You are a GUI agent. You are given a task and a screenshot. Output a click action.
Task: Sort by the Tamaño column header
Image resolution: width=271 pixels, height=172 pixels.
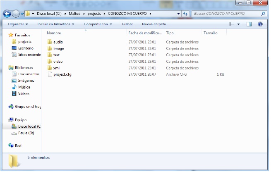pos(210,33)
